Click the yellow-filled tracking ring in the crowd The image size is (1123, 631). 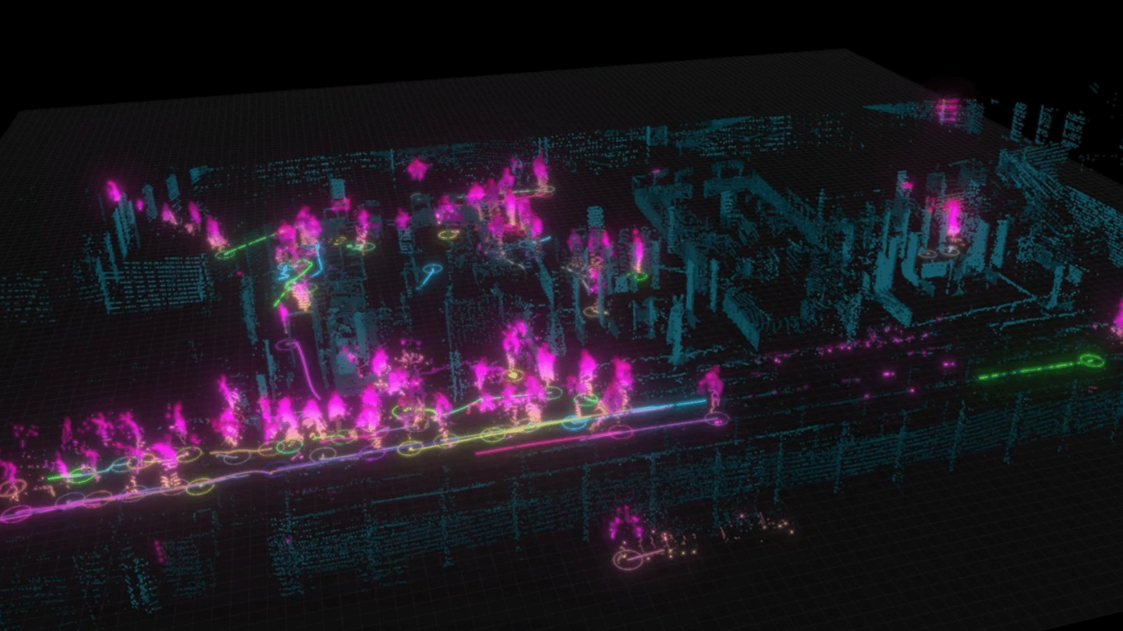[x=512, y=375]
